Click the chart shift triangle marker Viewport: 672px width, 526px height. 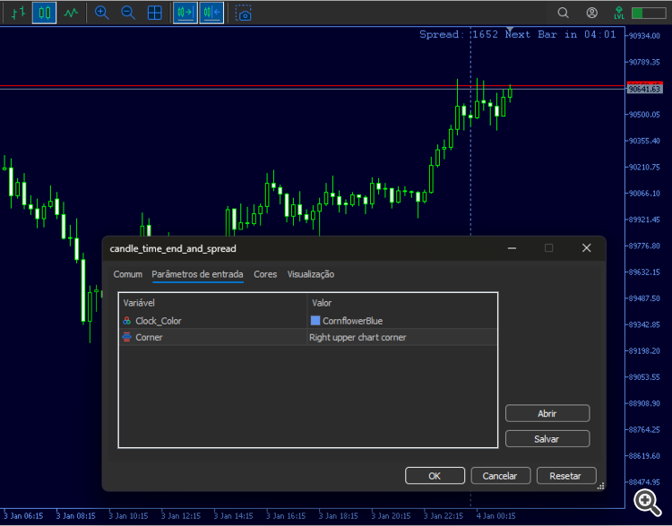[510, 30]
